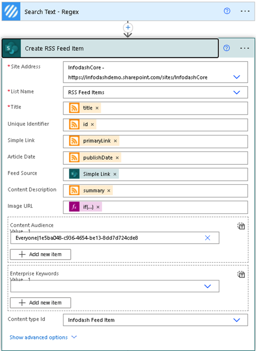Screen dimensions: 256x351
Task: Expand Show advanced options chevron
Action: 74,337
